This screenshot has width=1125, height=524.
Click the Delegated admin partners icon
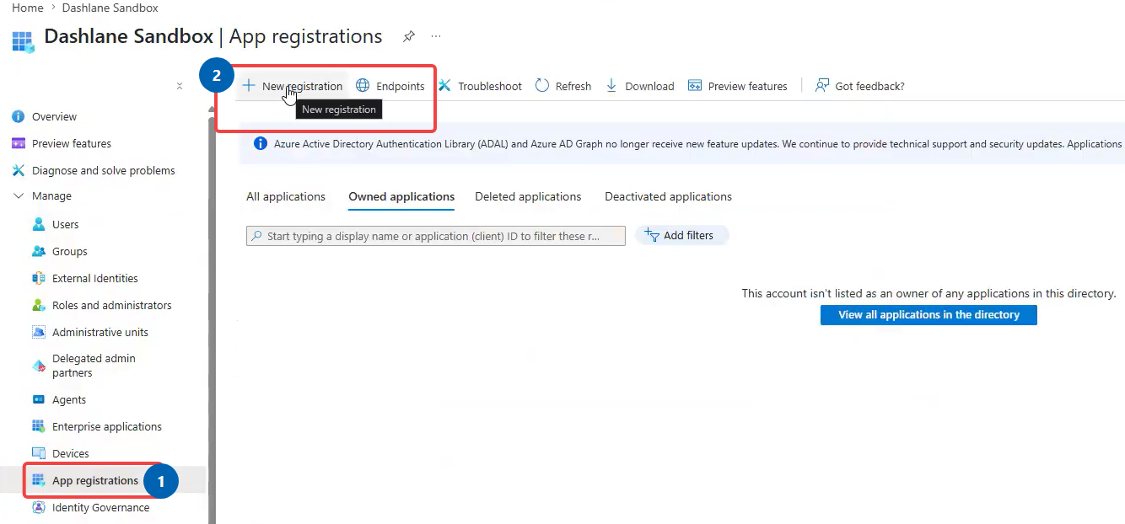pyautogui.click(x=38, y=366)
